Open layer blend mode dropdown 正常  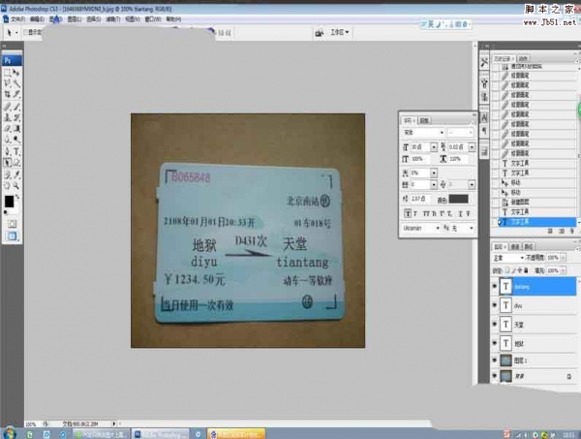[x=507, y=258]
